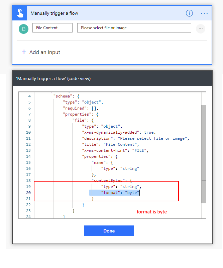This screenshot has width=223, height=268.
Task: Focus the 'Please select file or image' field
Action: coord(134,28)
